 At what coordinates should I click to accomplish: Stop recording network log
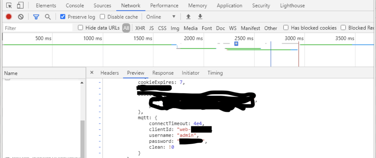point(9,17)
